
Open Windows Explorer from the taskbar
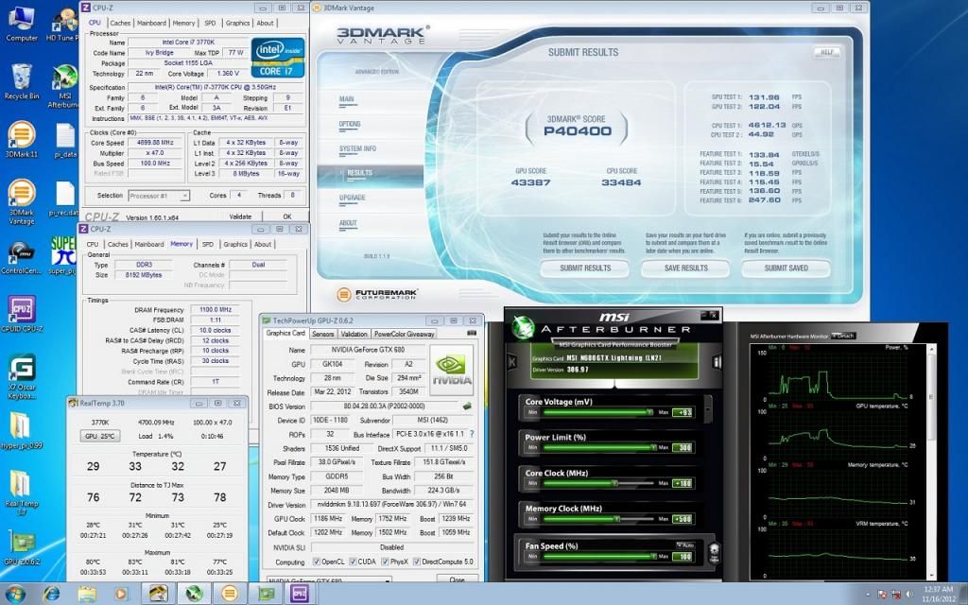pyautogui.click(x=86, y=594)
